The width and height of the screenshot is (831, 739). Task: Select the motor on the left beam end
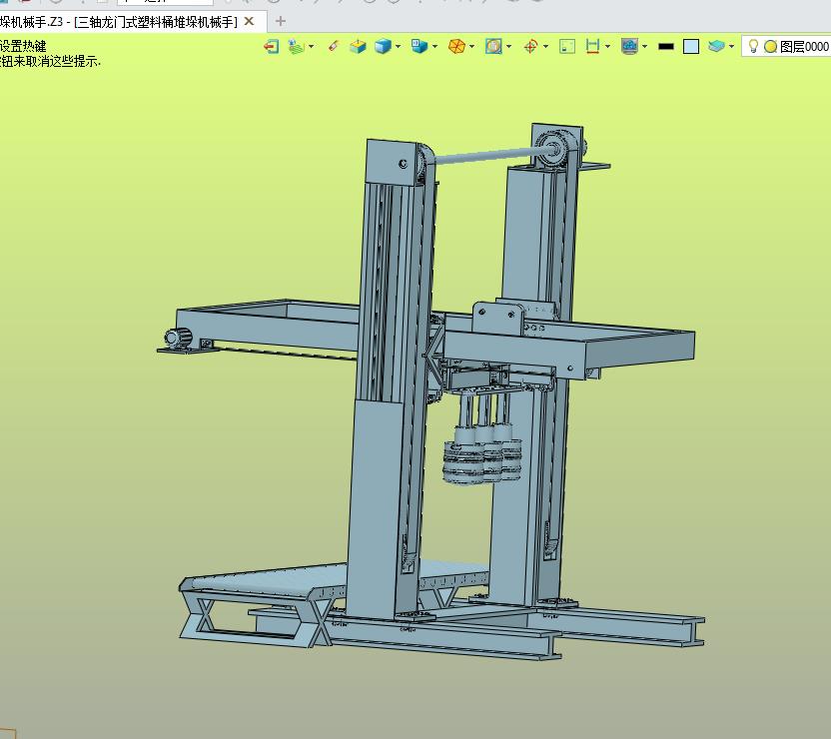click(178, 339)
